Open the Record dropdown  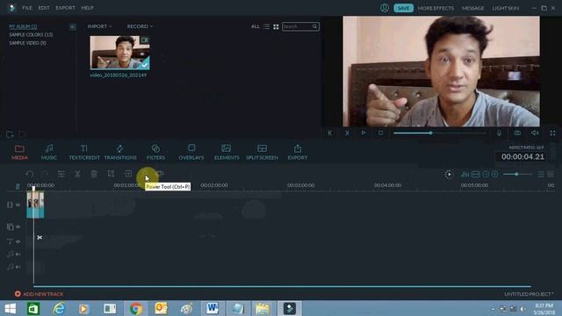coord(140,26)
